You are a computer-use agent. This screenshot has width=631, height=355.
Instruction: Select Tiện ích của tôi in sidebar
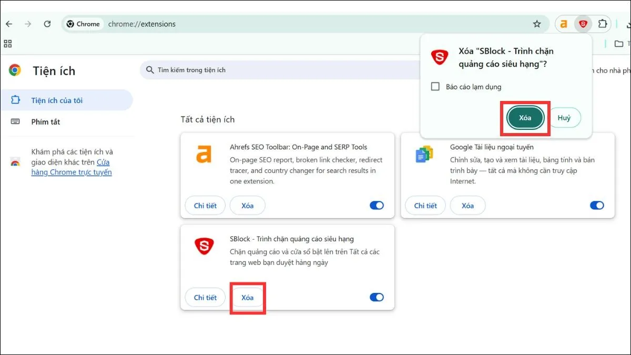[x=57, y=100]
